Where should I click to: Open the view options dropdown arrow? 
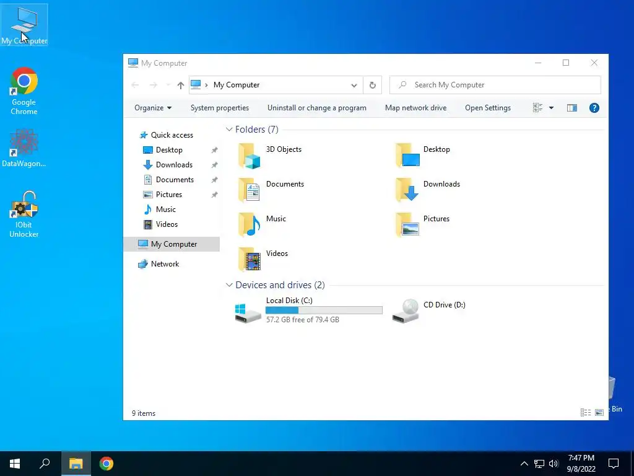point(551,108)
